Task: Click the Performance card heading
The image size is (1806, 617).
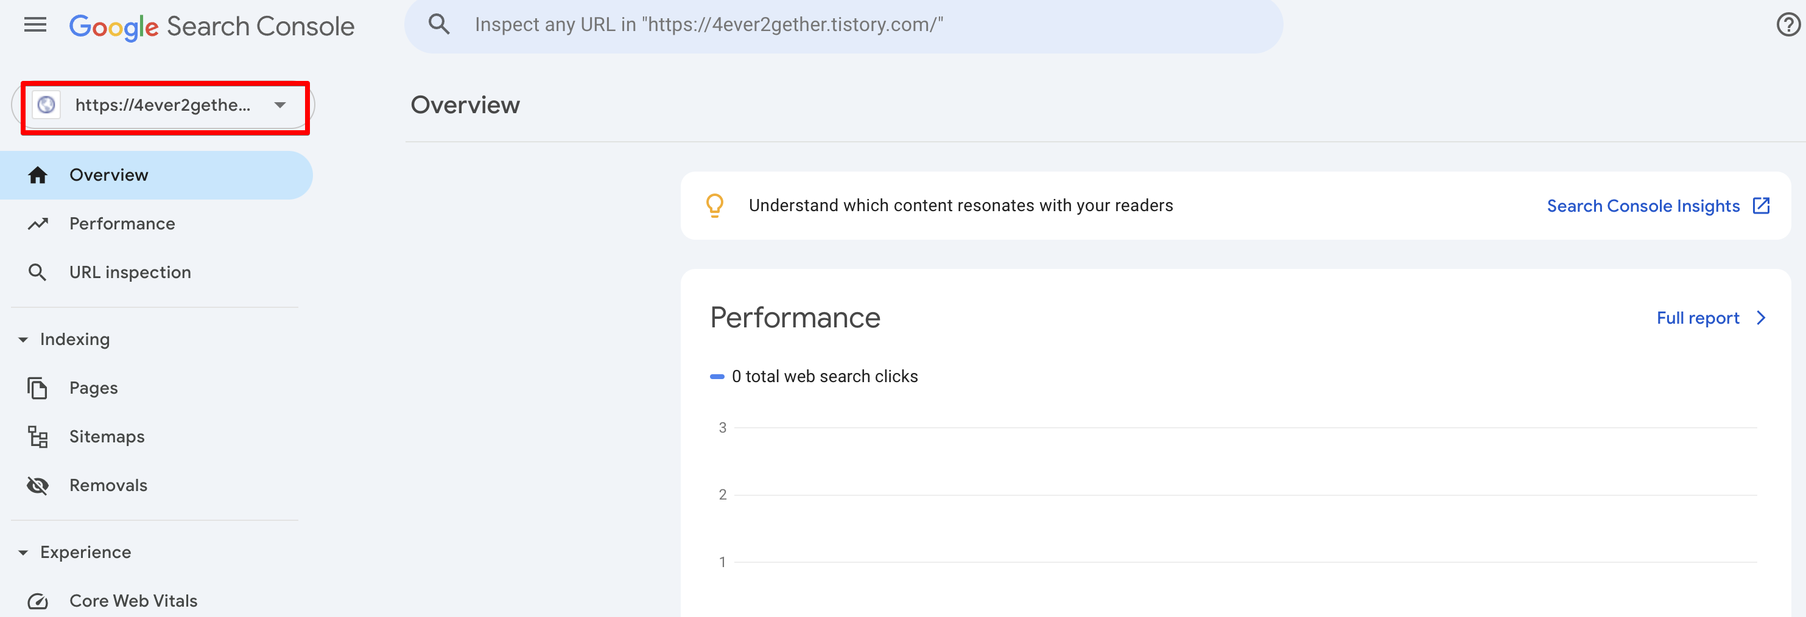Action: click(795, 318)
